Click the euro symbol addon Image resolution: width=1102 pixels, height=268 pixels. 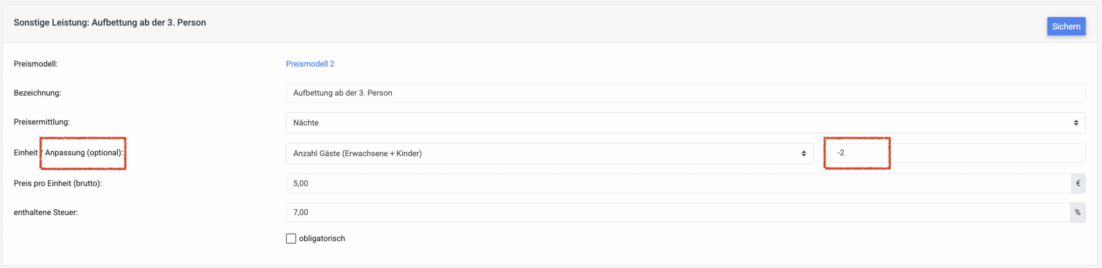point(1078,183)
